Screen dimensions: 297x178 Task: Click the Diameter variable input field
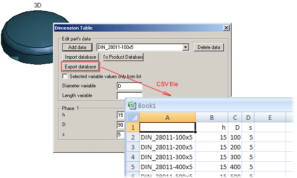tap(130, 86)
